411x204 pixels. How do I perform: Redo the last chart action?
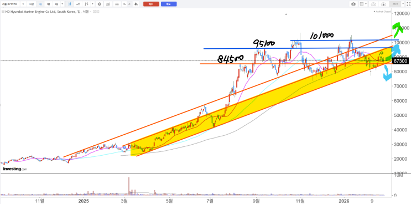click(x=129, y=4)
